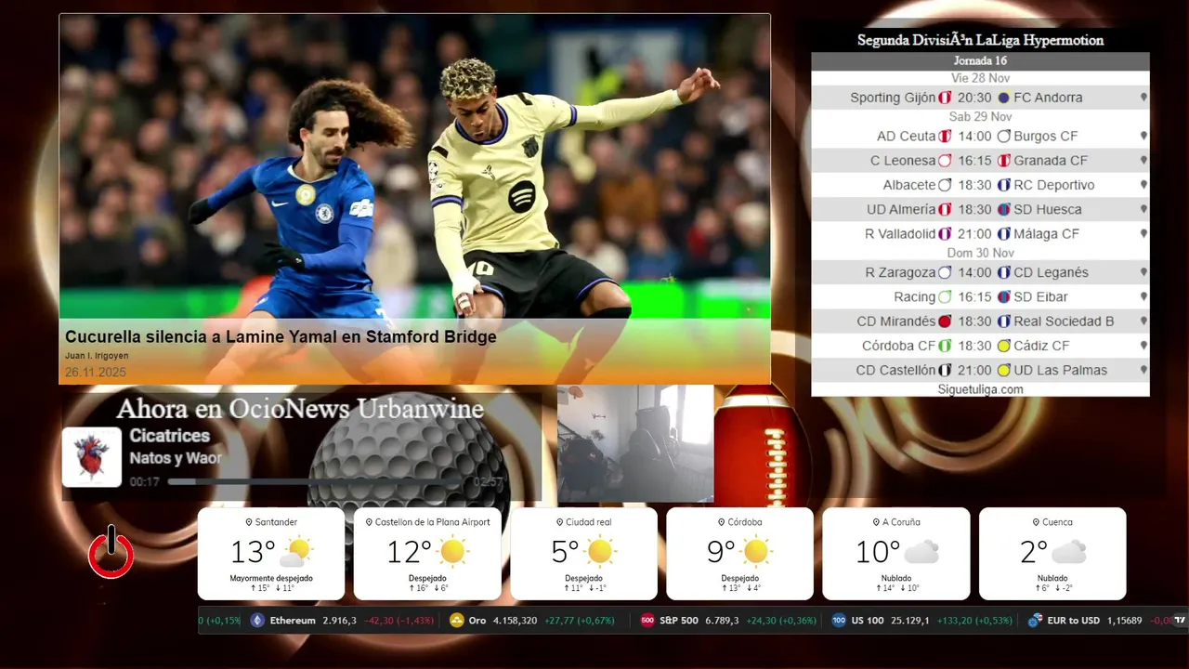Click the A Coruña cloud weather icon
This screenshot has width=1189, height=669.
[x=921, y=553]
